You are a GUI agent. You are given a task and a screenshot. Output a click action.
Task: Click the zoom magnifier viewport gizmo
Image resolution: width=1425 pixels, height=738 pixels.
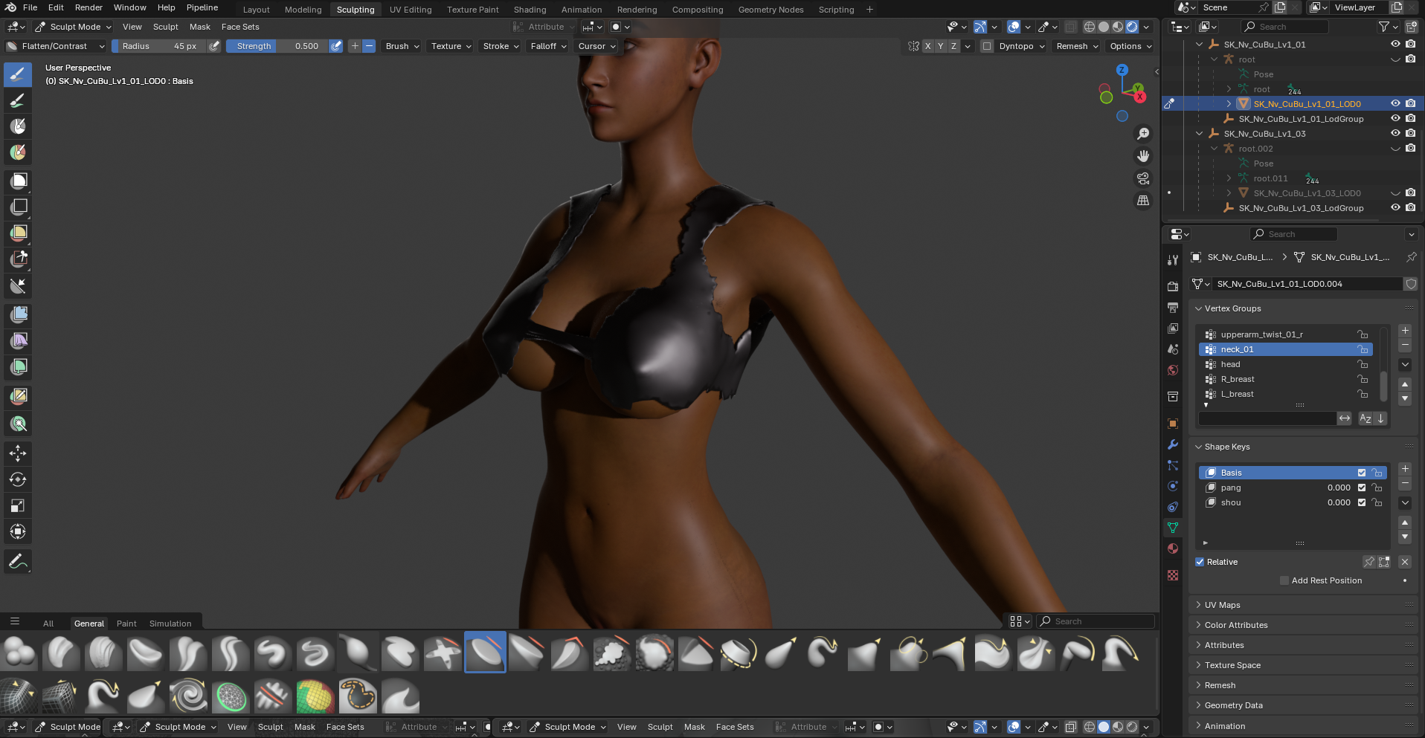1143,134
